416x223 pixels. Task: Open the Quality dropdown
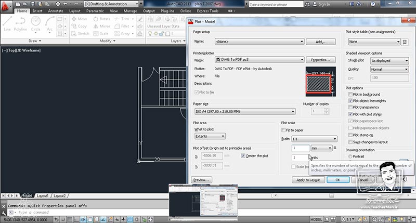pos(389,69)
